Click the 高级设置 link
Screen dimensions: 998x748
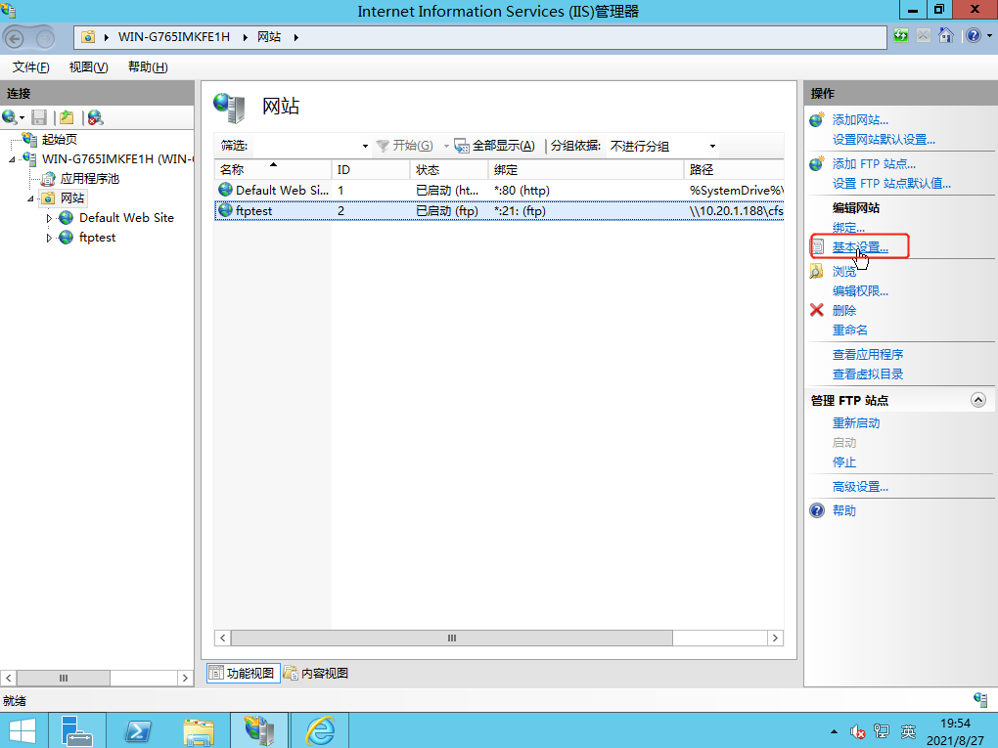pyautogui.click(x=860, y=487)
